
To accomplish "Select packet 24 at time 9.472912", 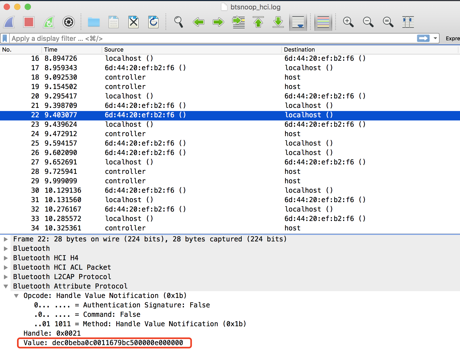I will (230, 134).
